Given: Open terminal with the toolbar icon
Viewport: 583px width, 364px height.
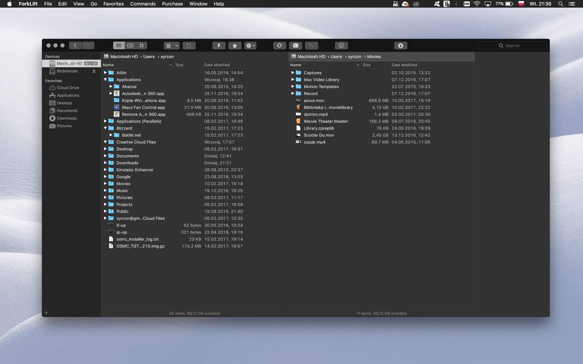Looking at the screenshot, I should (296, 45).
